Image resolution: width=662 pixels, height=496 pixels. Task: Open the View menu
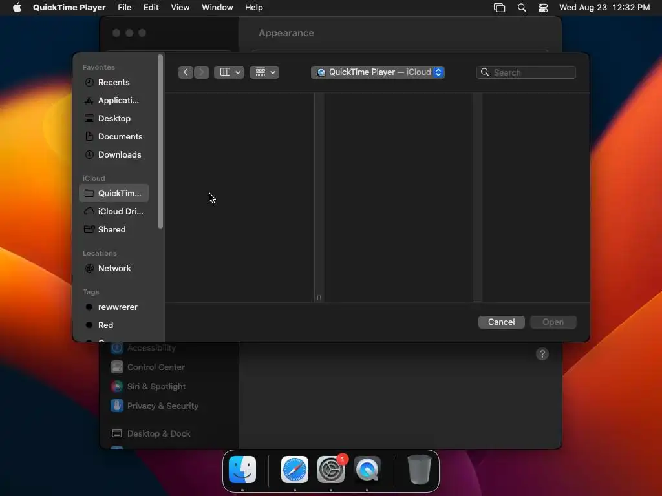click(x=180, y=8)
